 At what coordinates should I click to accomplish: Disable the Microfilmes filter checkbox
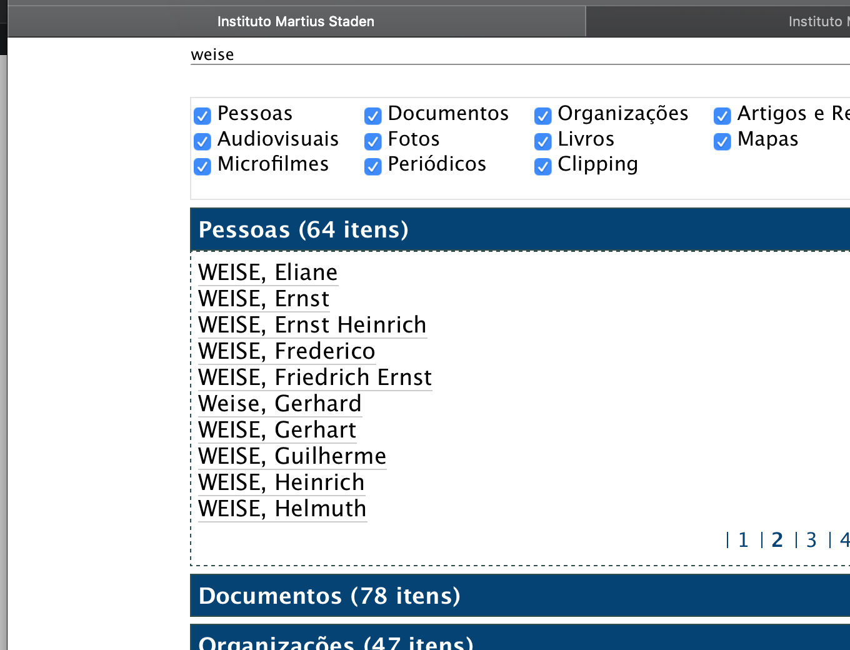coord(202,167)
